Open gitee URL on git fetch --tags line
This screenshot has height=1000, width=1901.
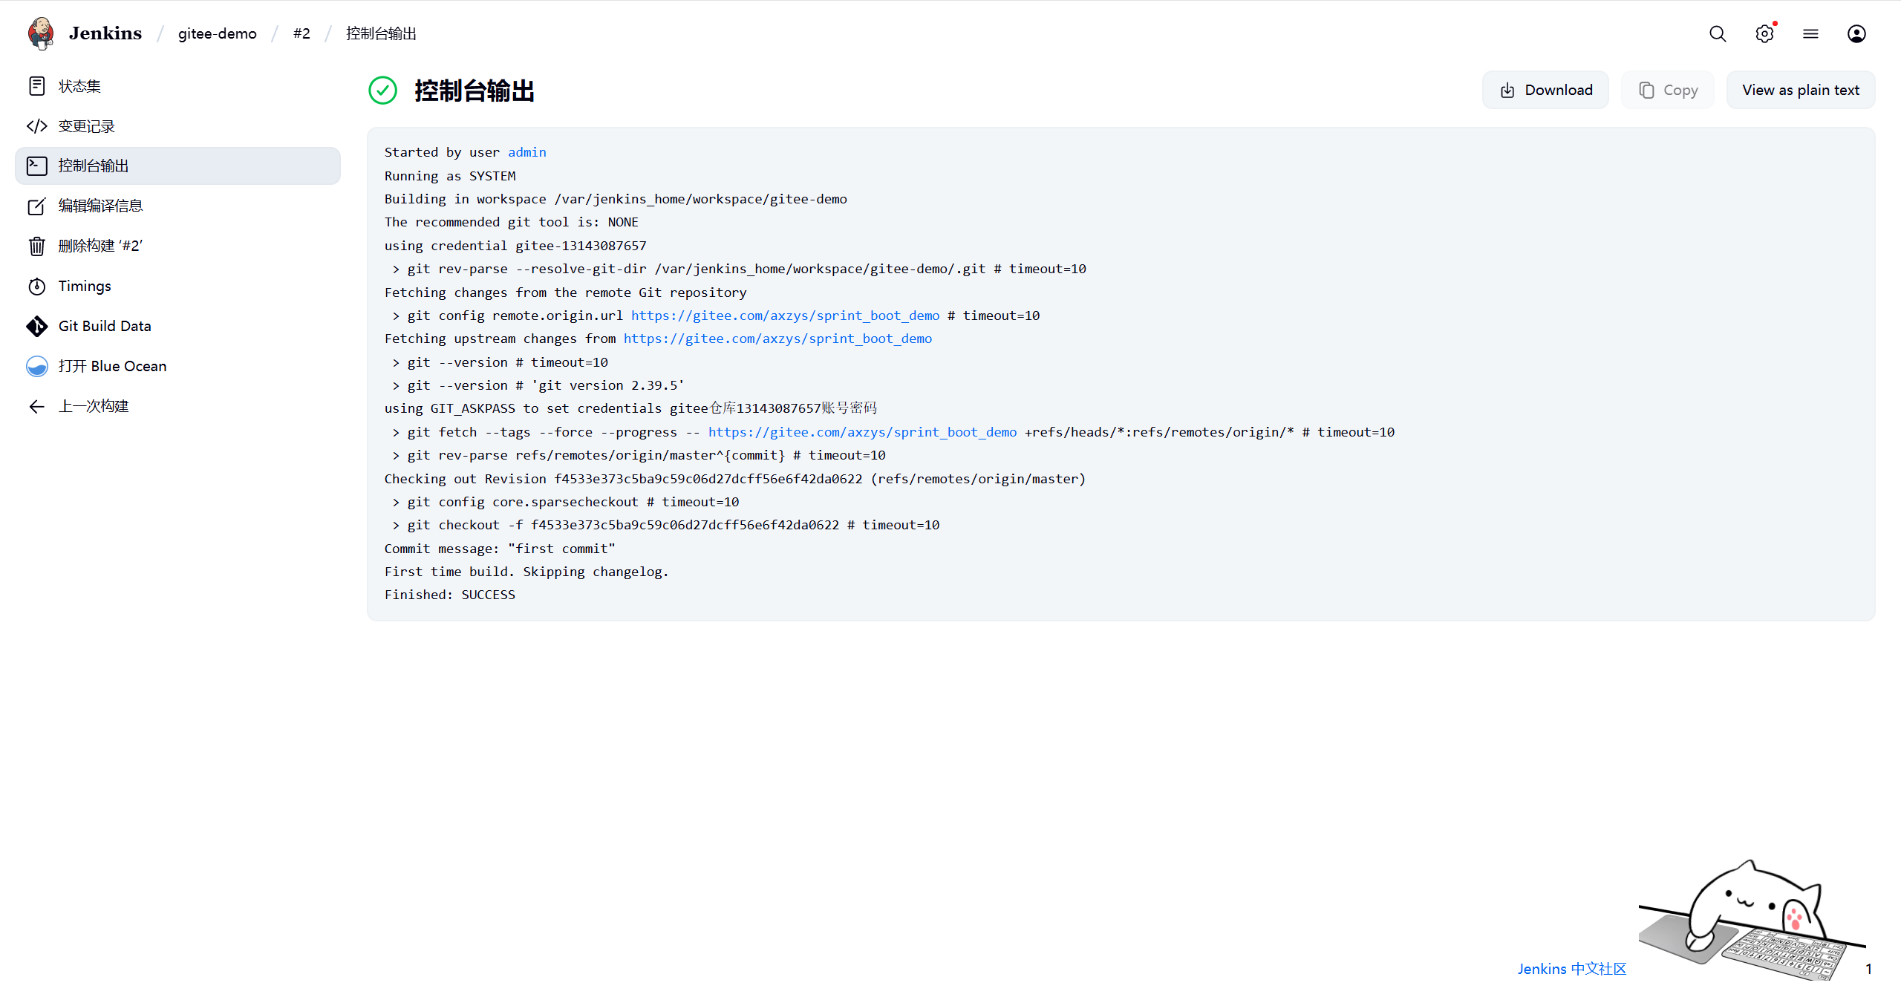point(863,432)
